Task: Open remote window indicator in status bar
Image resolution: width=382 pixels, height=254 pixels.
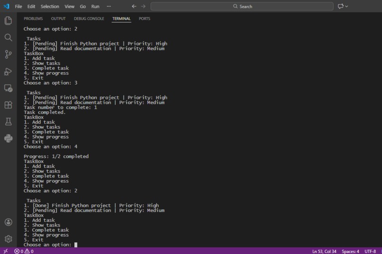Action: point(6,251)
